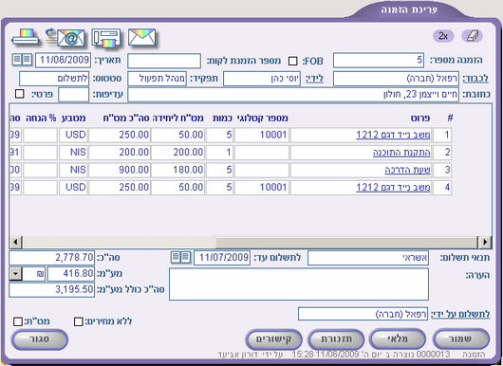Image resolution: width=503 pixels, height=366 pixels.
Task: Click the date field 11/06/2009
Action: tap(63, 61)
